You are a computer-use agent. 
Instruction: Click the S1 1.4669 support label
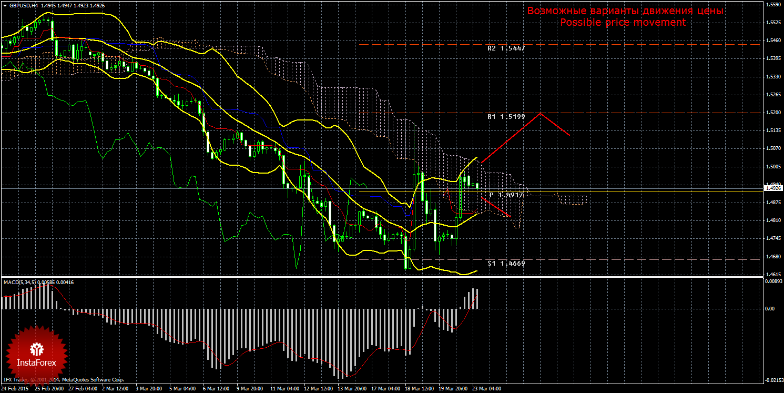506,263
